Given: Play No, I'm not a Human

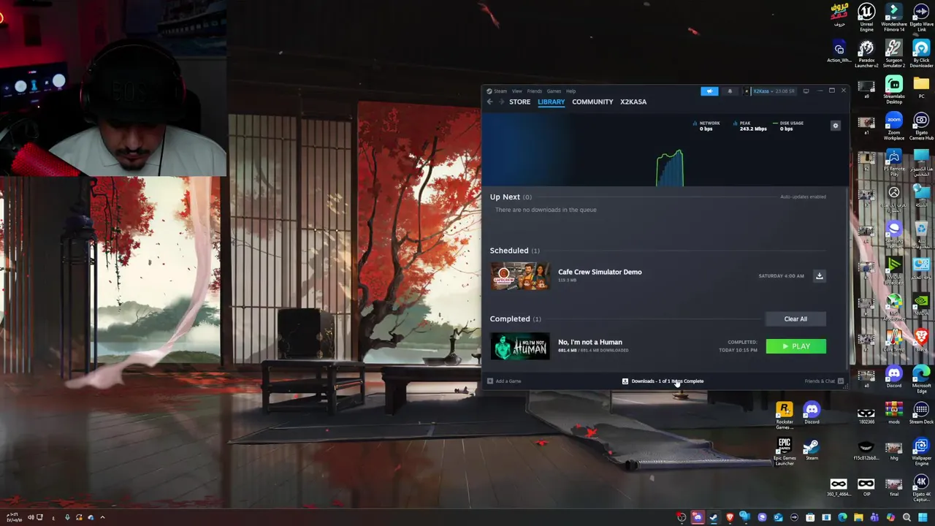Looking at the screenshot, I should click(795, 346).
